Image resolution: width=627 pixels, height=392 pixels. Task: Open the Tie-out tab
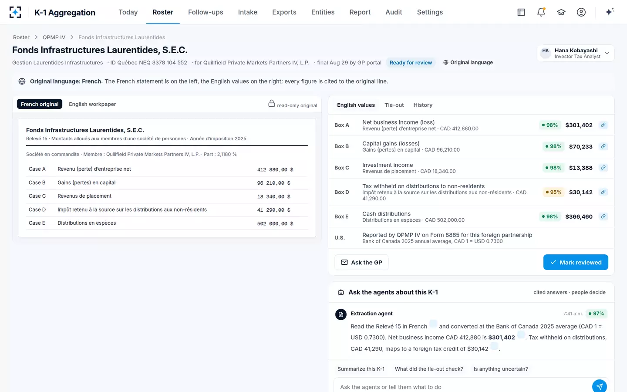point(394,105)
